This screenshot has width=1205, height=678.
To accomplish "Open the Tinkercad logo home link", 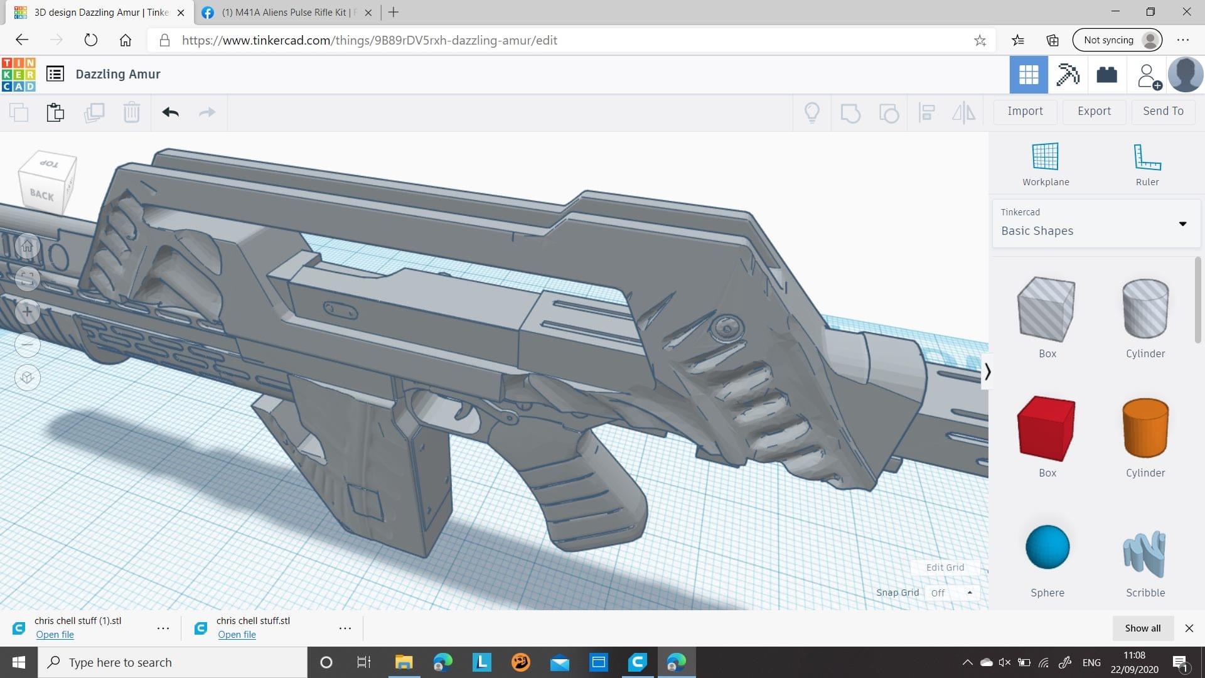I will [19, 75].
